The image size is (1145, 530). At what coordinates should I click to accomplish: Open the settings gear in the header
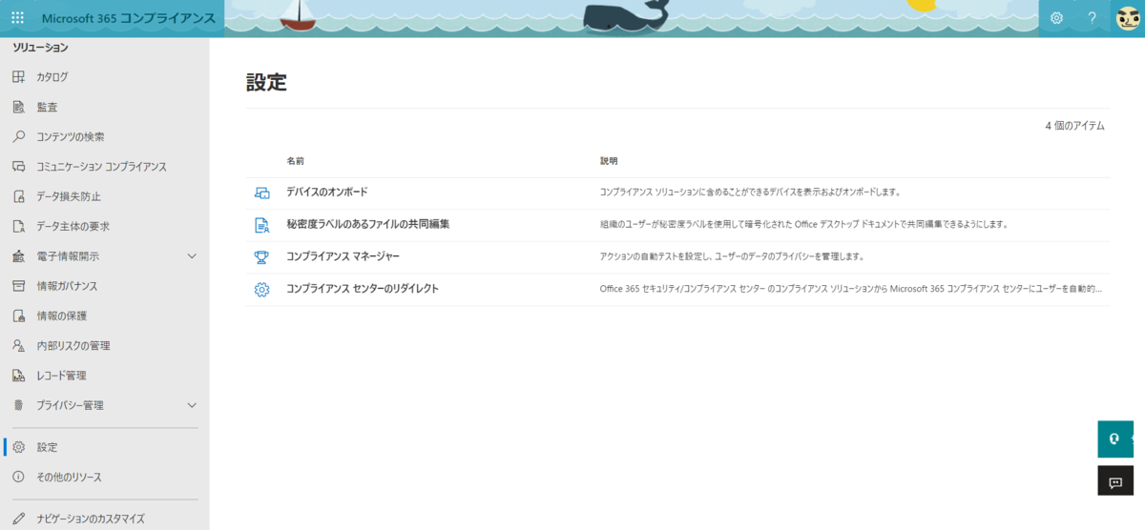point(1056,18)
